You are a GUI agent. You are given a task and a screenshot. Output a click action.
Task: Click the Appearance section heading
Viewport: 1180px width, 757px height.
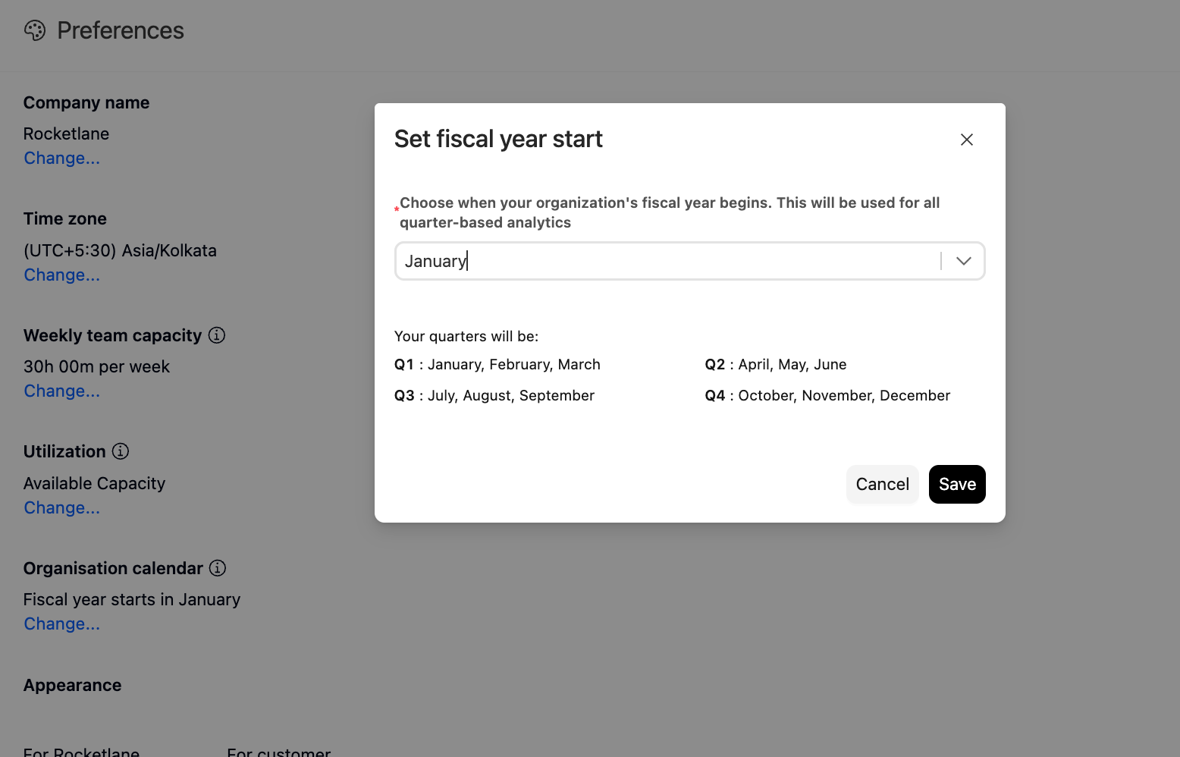(73, 685)
